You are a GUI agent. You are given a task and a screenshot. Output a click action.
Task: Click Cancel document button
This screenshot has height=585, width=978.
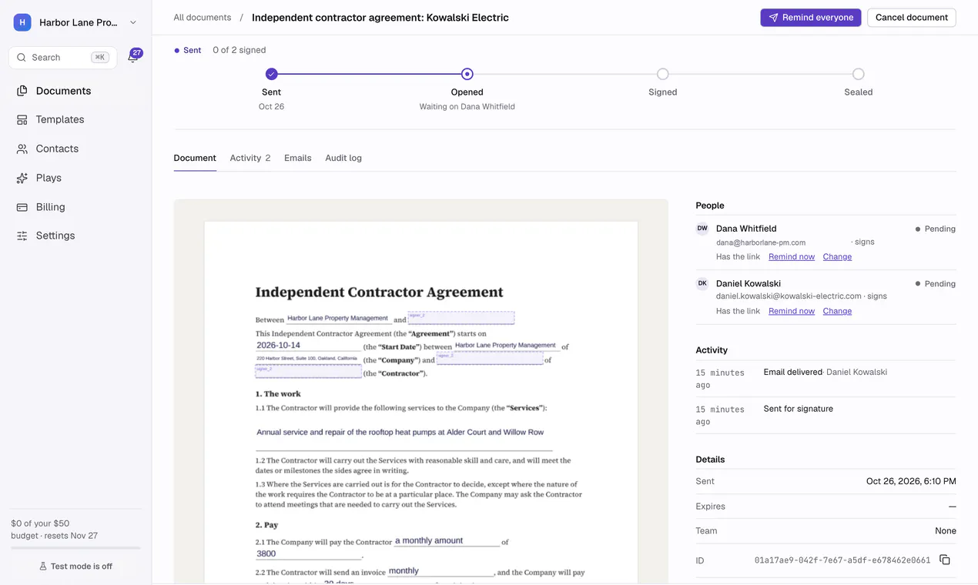[912, 18]
